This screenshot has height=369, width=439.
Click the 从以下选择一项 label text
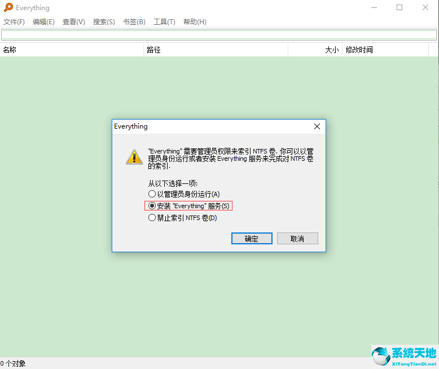tap(173, 183)
